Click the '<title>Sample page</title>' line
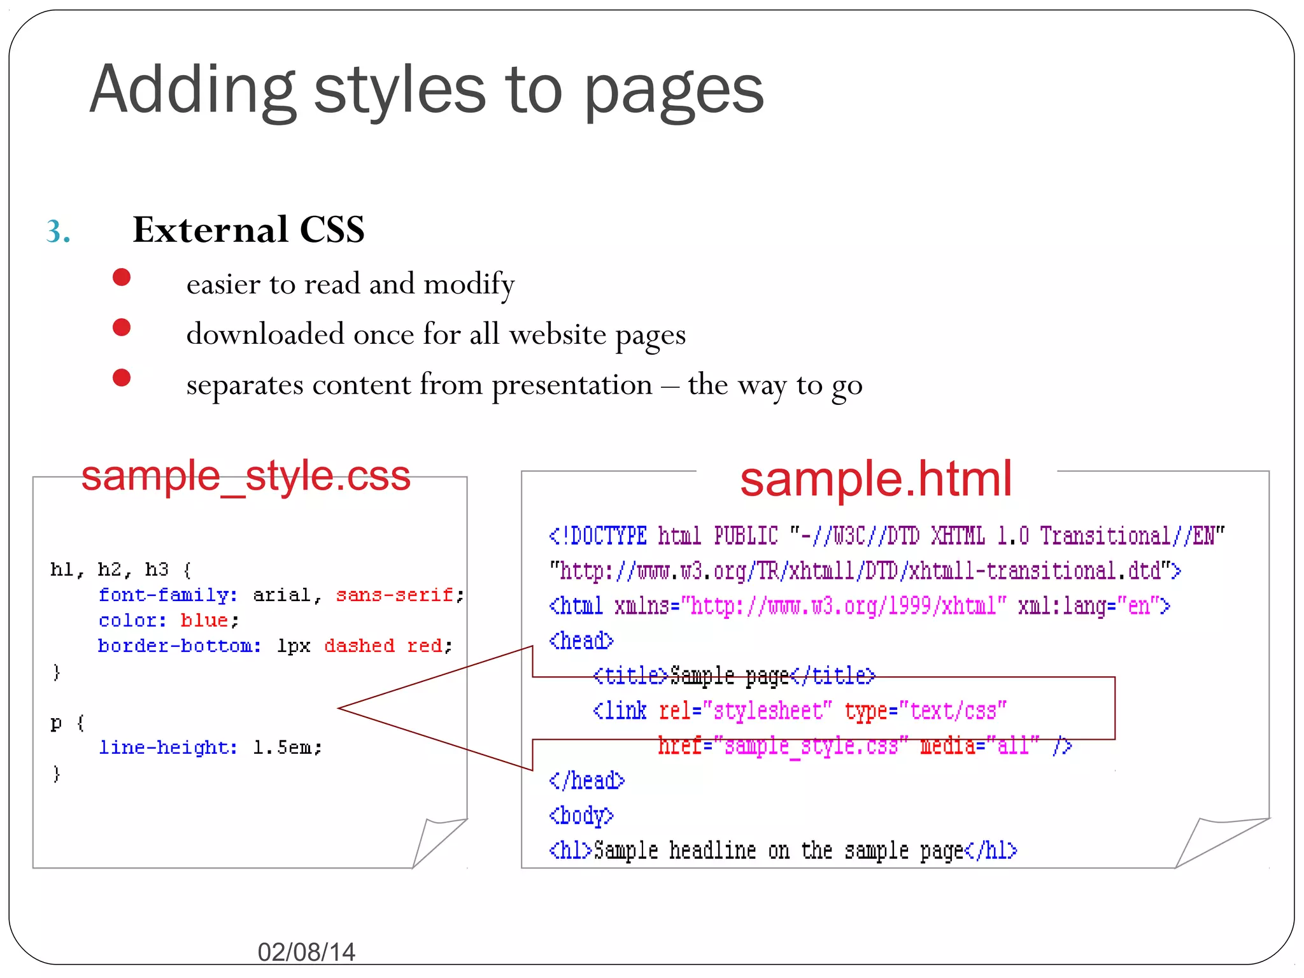This screenshot has height=978, width=1304. [x=734, y=676]
